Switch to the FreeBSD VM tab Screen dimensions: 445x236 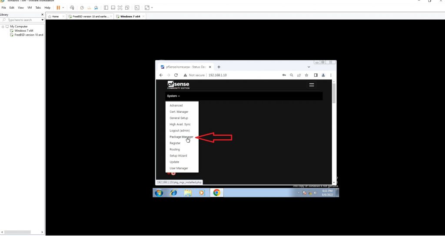pos(90,16)
